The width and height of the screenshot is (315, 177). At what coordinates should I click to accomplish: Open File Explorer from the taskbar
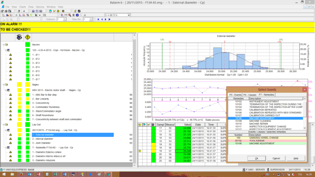click(12, 174)
